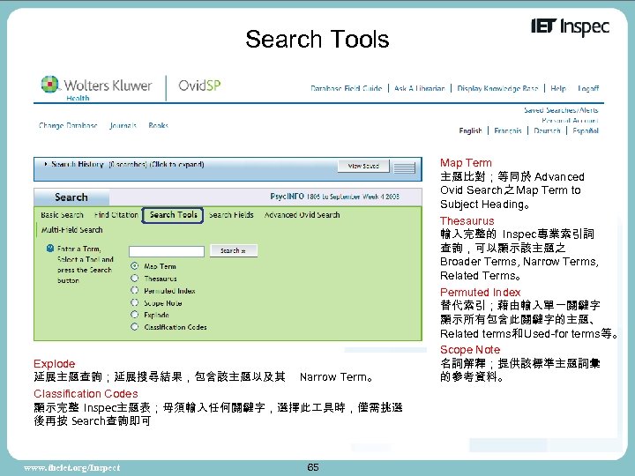The height and width of the screenshot is (476, 635).
Task: Switch to the Search Tools tab
Action: click(173, 215)
